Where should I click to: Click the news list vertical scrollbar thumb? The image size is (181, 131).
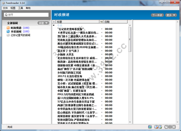click(x=130, y=39)
